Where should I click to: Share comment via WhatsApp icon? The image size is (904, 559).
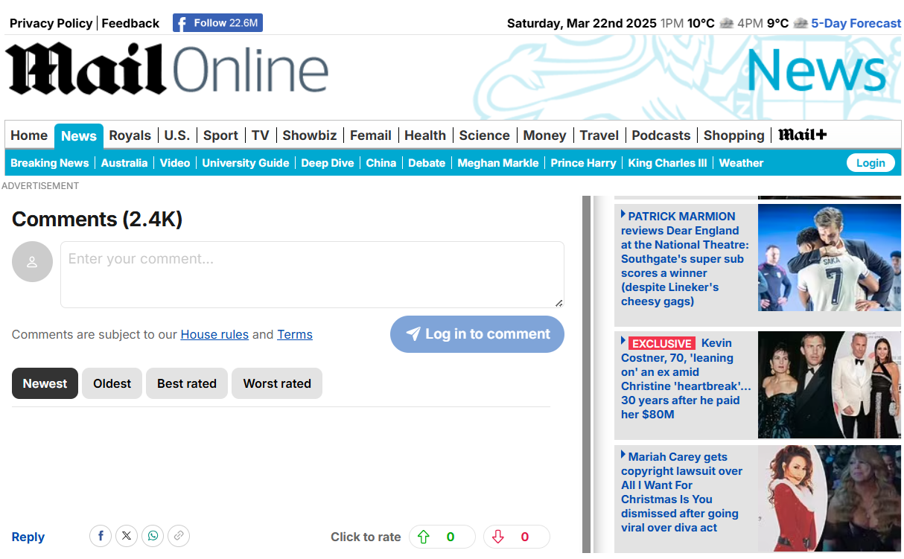[x=153, y=536]
